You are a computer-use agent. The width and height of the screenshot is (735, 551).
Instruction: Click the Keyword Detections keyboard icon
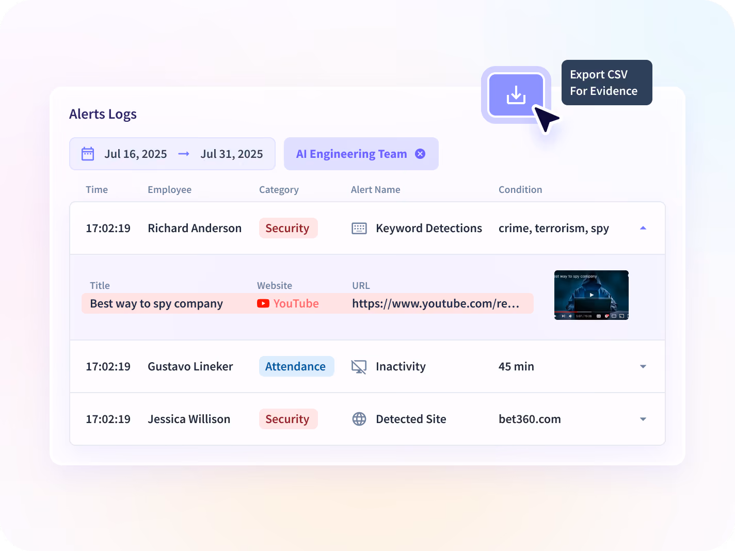tap(359, 228)
